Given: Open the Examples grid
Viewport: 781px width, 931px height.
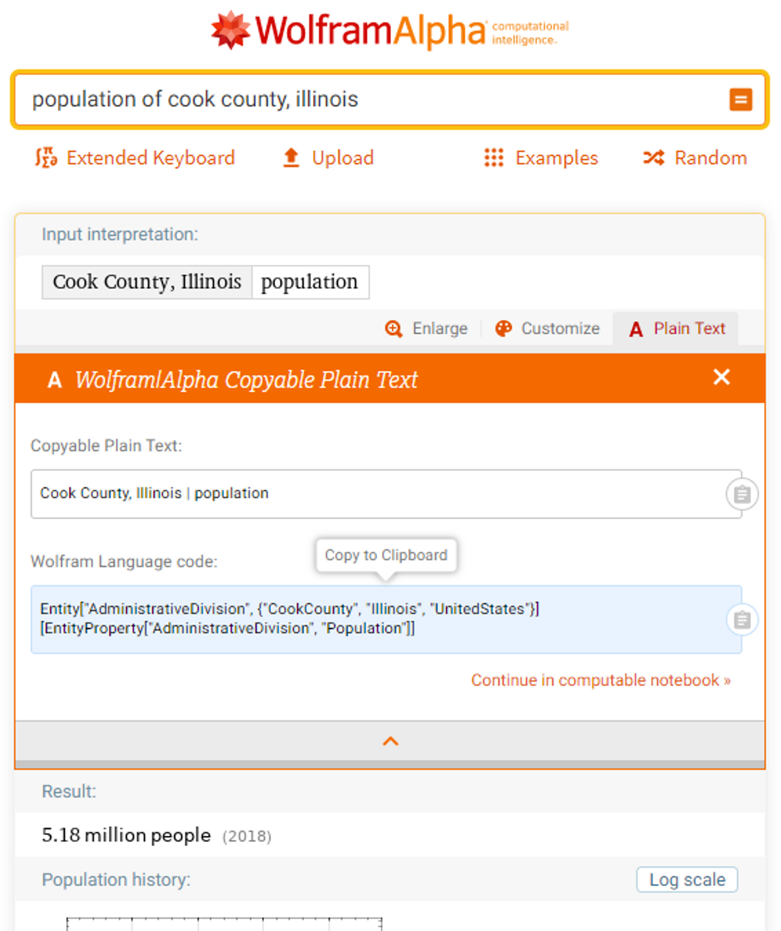Looking at the screenshot, I should [x=541, y=157].
